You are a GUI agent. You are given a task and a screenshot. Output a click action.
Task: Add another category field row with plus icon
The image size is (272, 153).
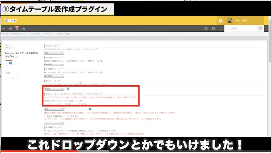[90, 109]
